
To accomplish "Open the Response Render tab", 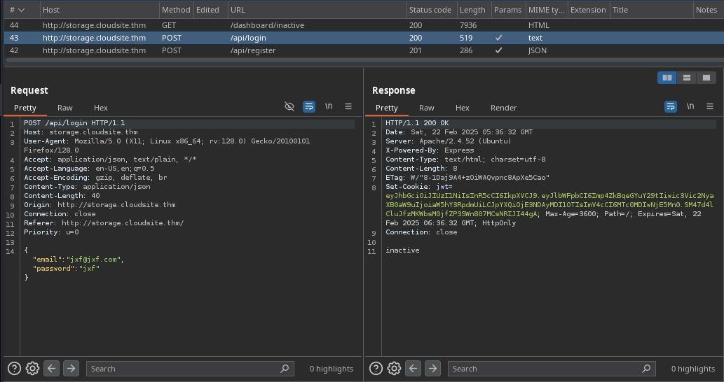I will click(503, 108).
